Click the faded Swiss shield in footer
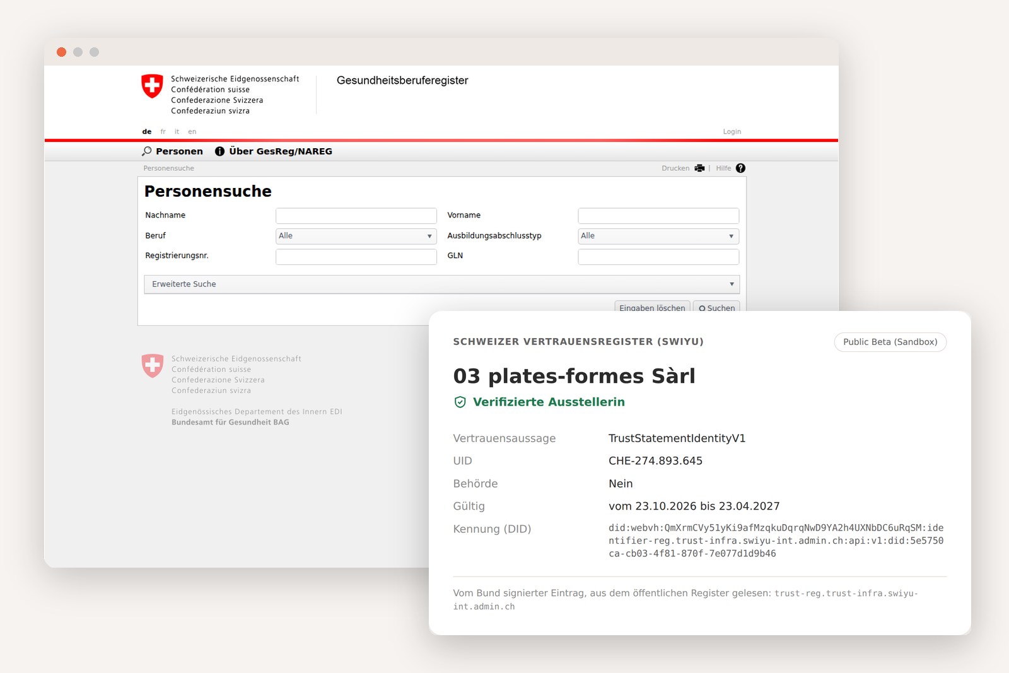 point(153,365)
